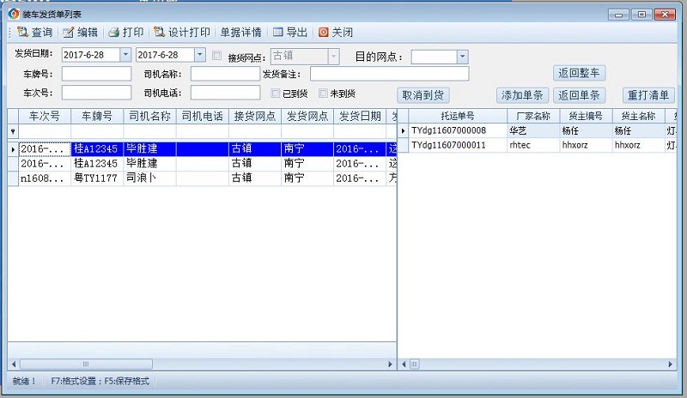Click the 编辑 edit toolbar icon

(68, 32)
